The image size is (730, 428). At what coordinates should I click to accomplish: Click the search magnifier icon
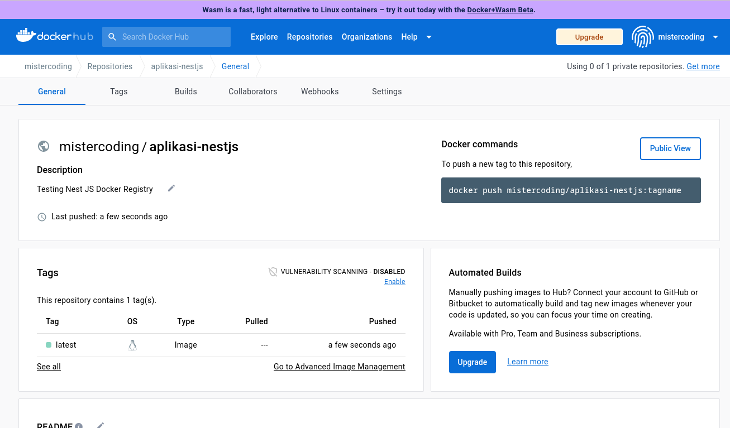pyautogui.click(x=112, y=37)
